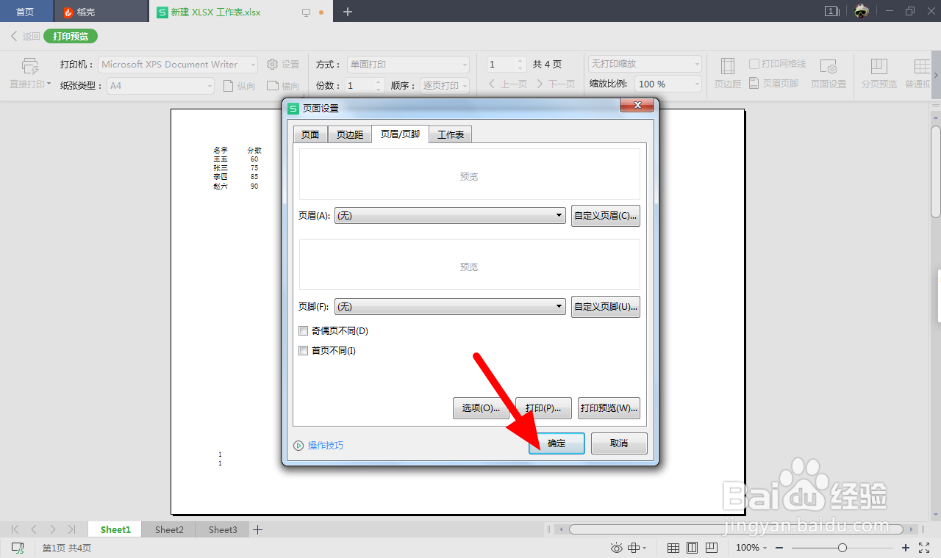Viewport: 941px width, 558px height.
Task: Switch to reading layout view icon
Action: [711, 548]
